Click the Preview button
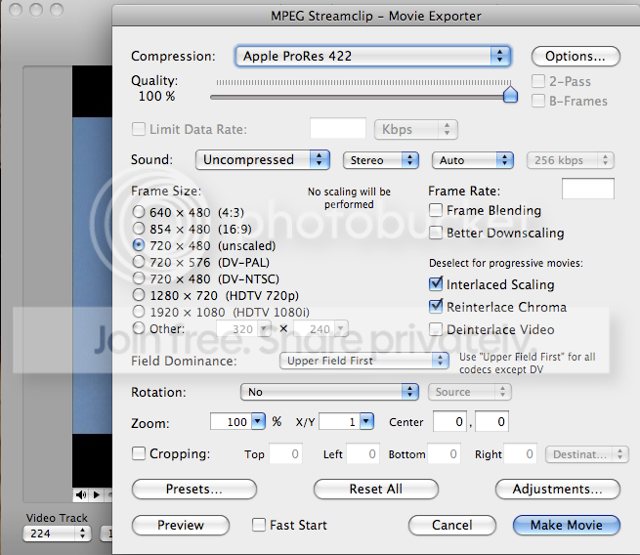 click(181, 525)
